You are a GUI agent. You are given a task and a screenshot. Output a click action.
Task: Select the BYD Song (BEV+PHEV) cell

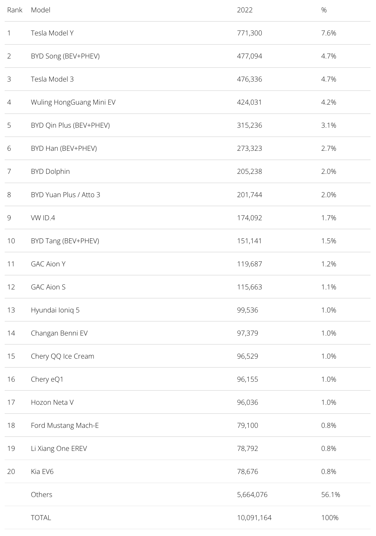(65, 56)
